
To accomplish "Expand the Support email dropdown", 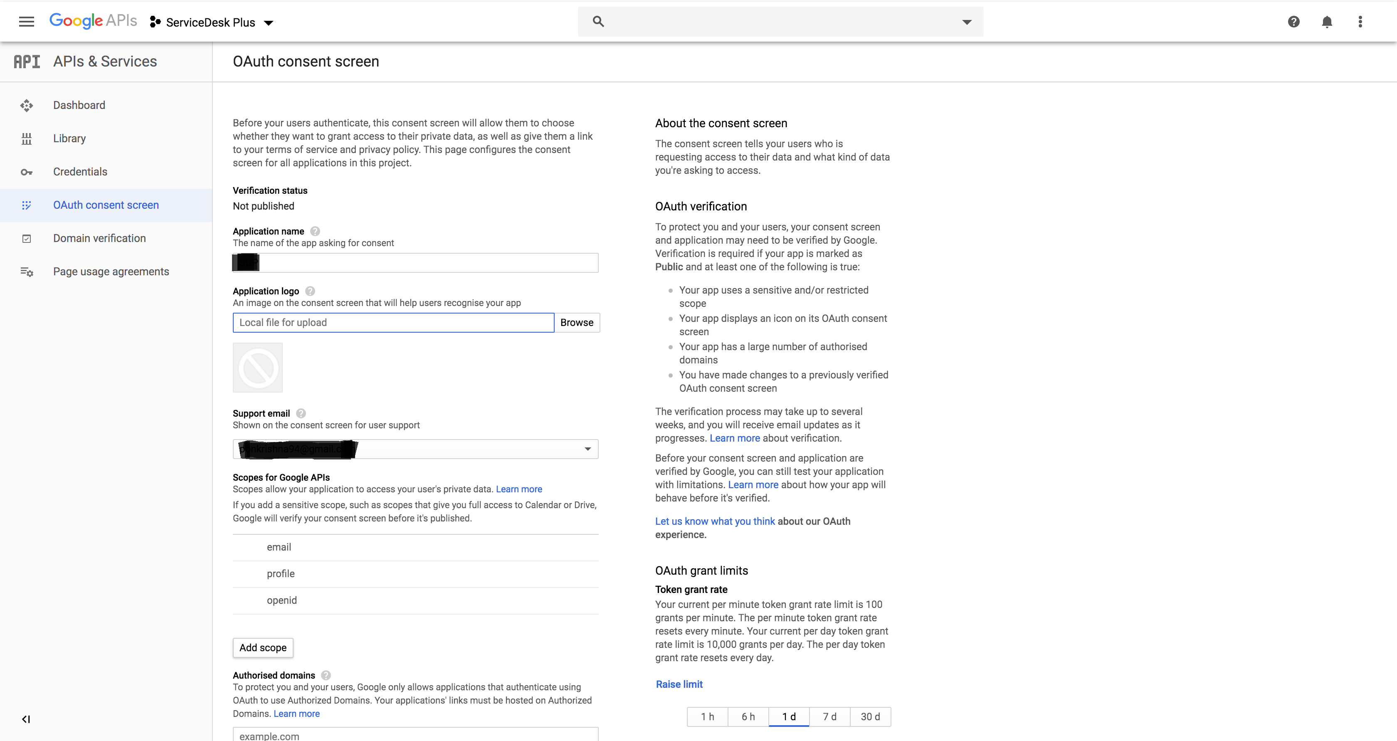I will point(587,449).
